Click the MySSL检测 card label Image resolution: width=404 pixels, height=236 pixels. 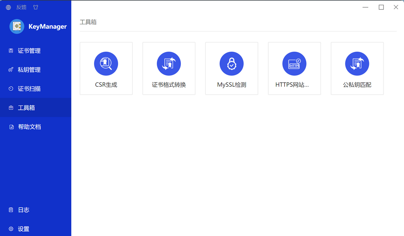pos(232,85)
